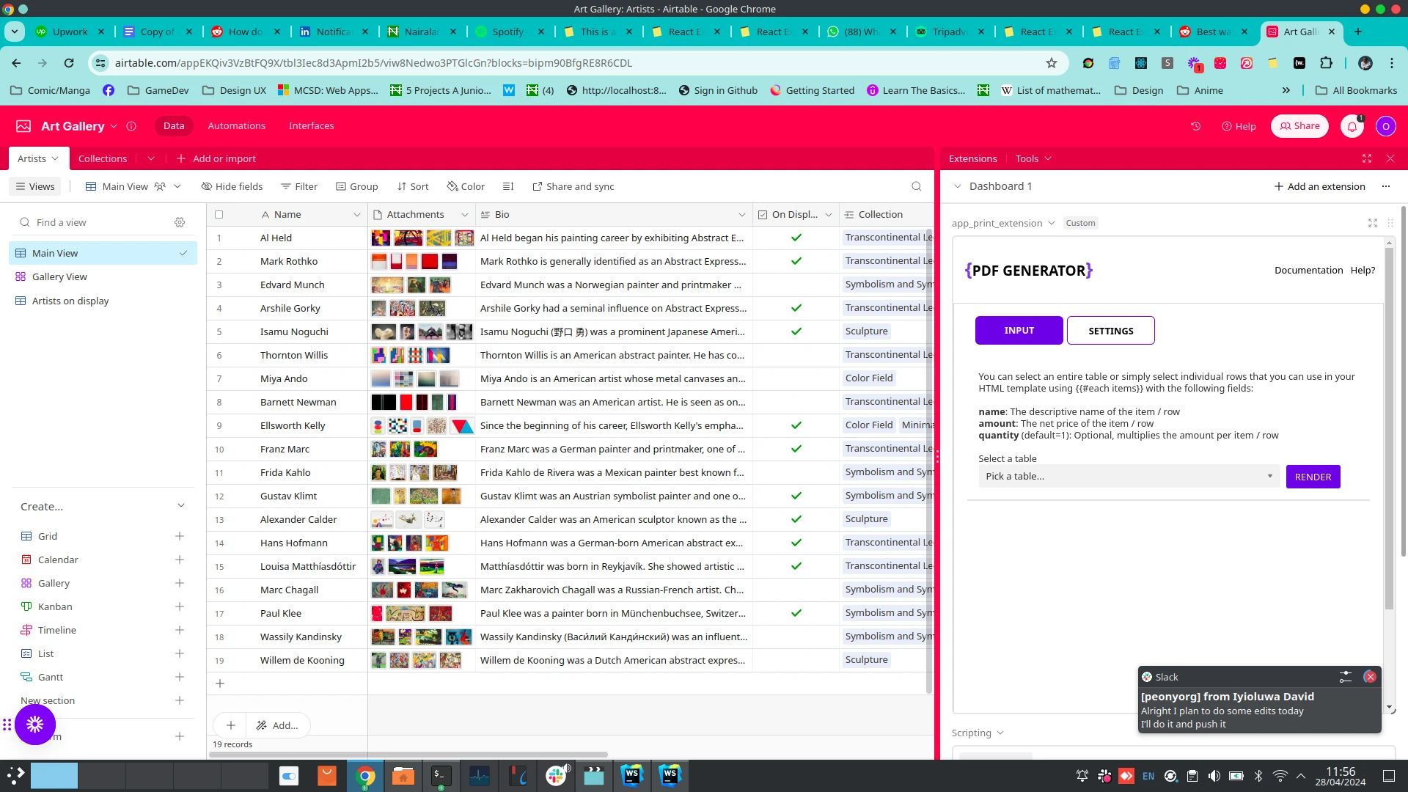Open the base snapshot history icon
This screenshot has width=1408, height=792.
1195,126
